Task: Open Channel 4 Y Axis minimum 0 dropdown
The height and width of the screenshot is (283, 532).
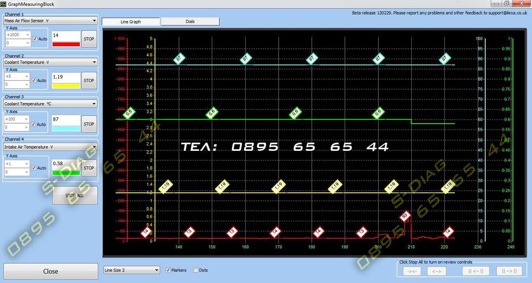Action: coord(18,172)
